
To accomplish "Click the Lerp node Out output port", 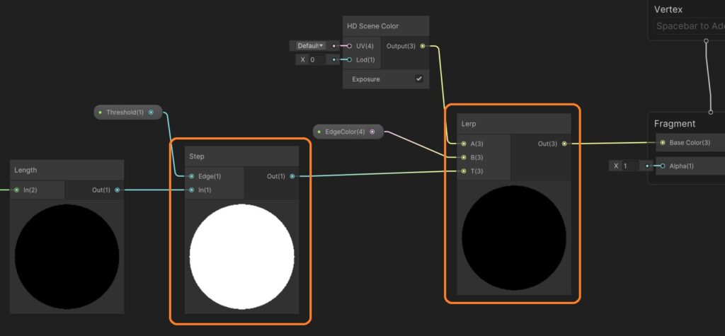I will 564,144.
